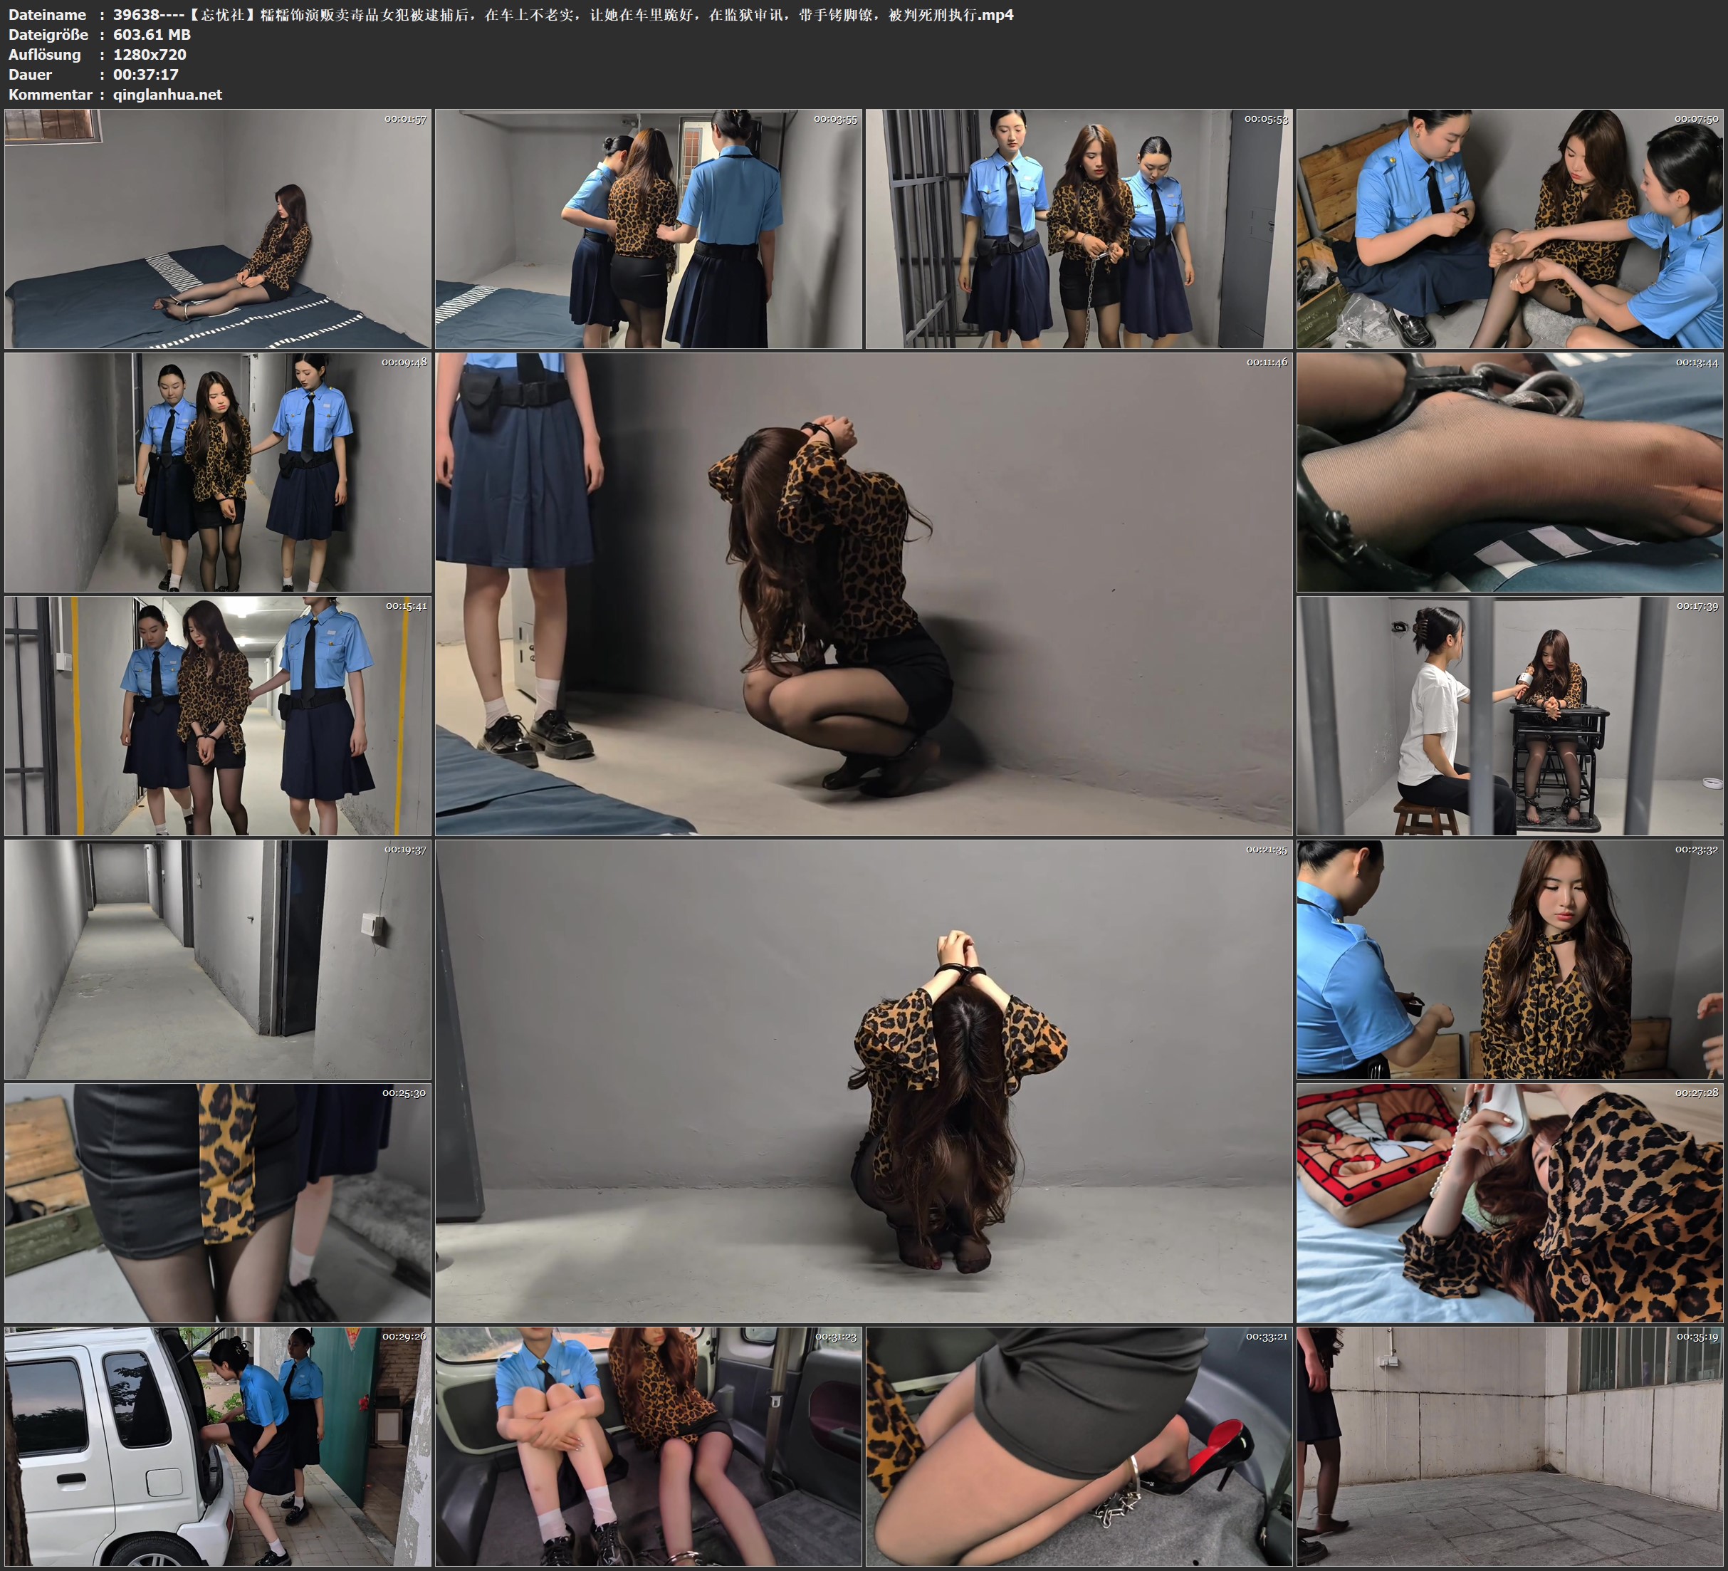The height and width of the screenshot is (1571, 1728).
Task: Select the white van frame 00:29:26
Action: click(x=218, y=1446)
